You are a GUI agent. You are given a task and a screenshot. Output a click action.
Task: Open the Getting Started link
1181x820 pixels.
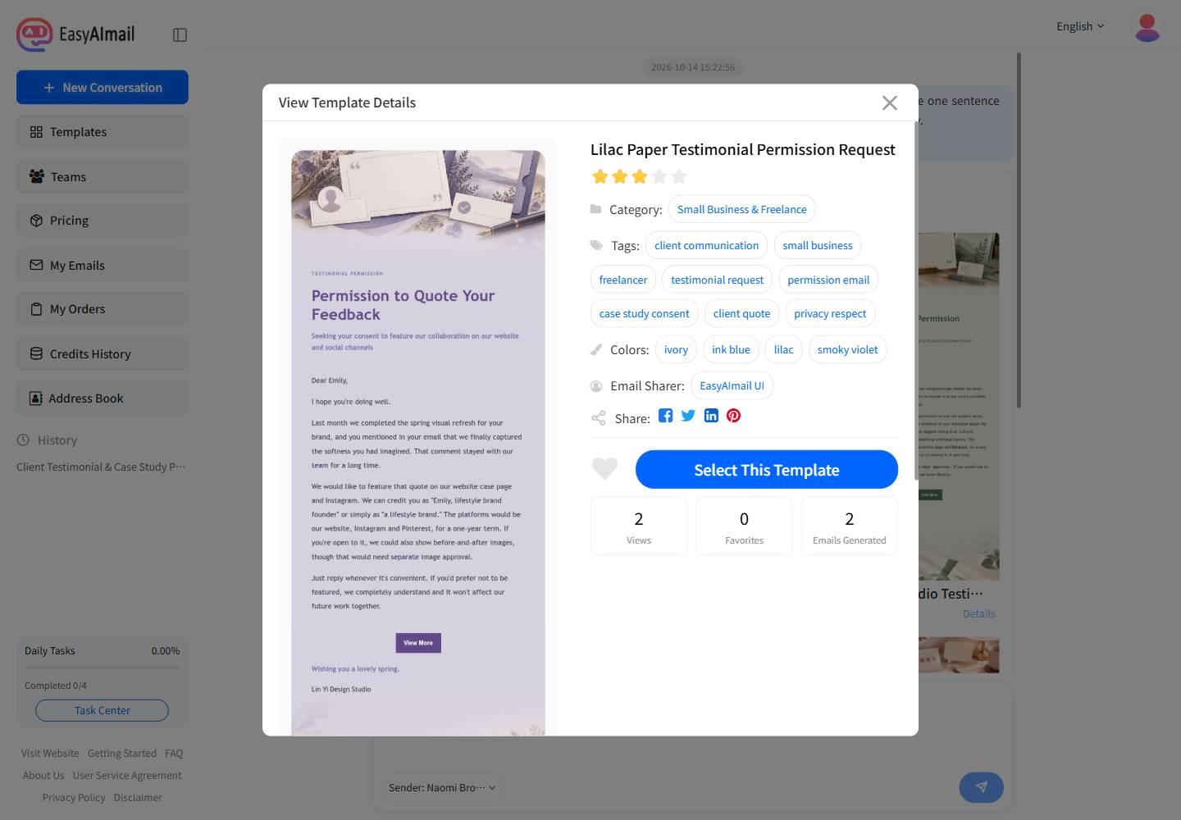coord(121,753)
